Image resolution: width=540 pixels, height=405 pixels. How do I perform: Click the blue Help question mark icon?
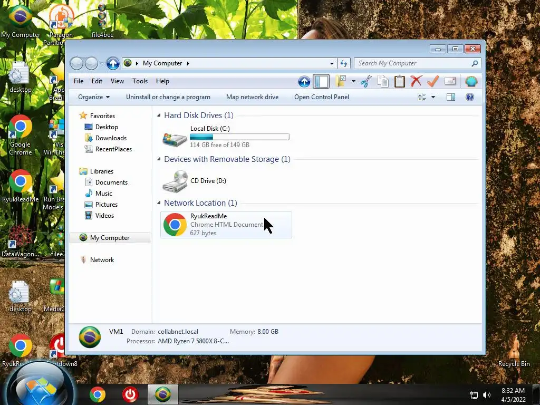click(x=470, y=97)
